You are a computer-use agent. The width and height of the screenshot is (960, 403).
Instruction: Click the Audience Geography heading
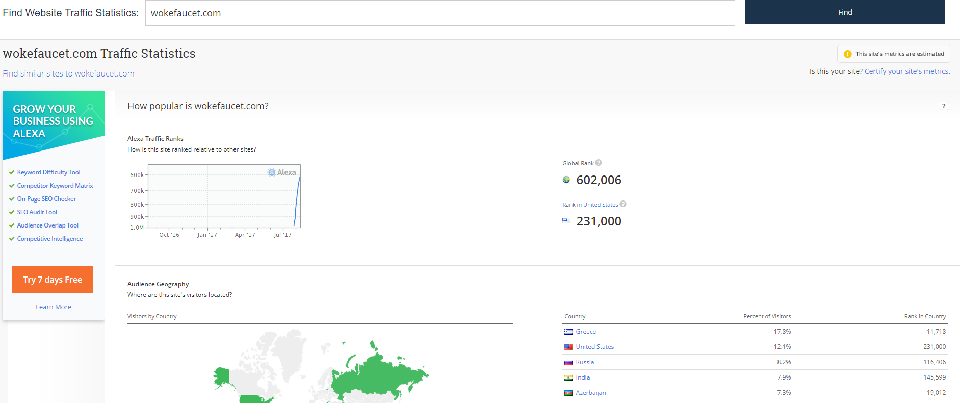point(158,284)
